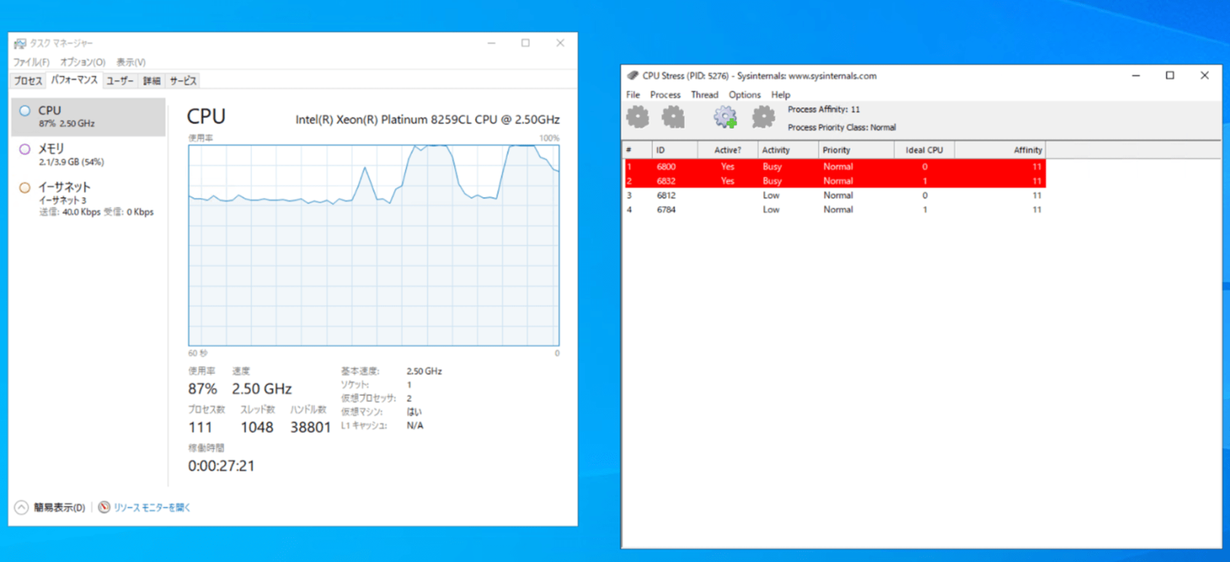Click CPU Stress title bar app icon
The width and height of the screenshot is (1230, 562).
pos(633,76)
